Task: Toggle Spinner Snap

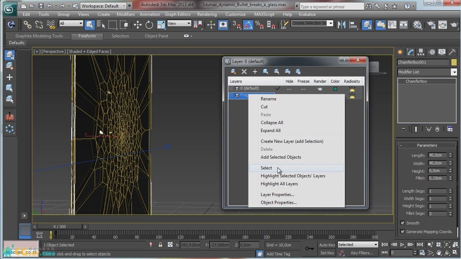Action: [x=271, y=24]
